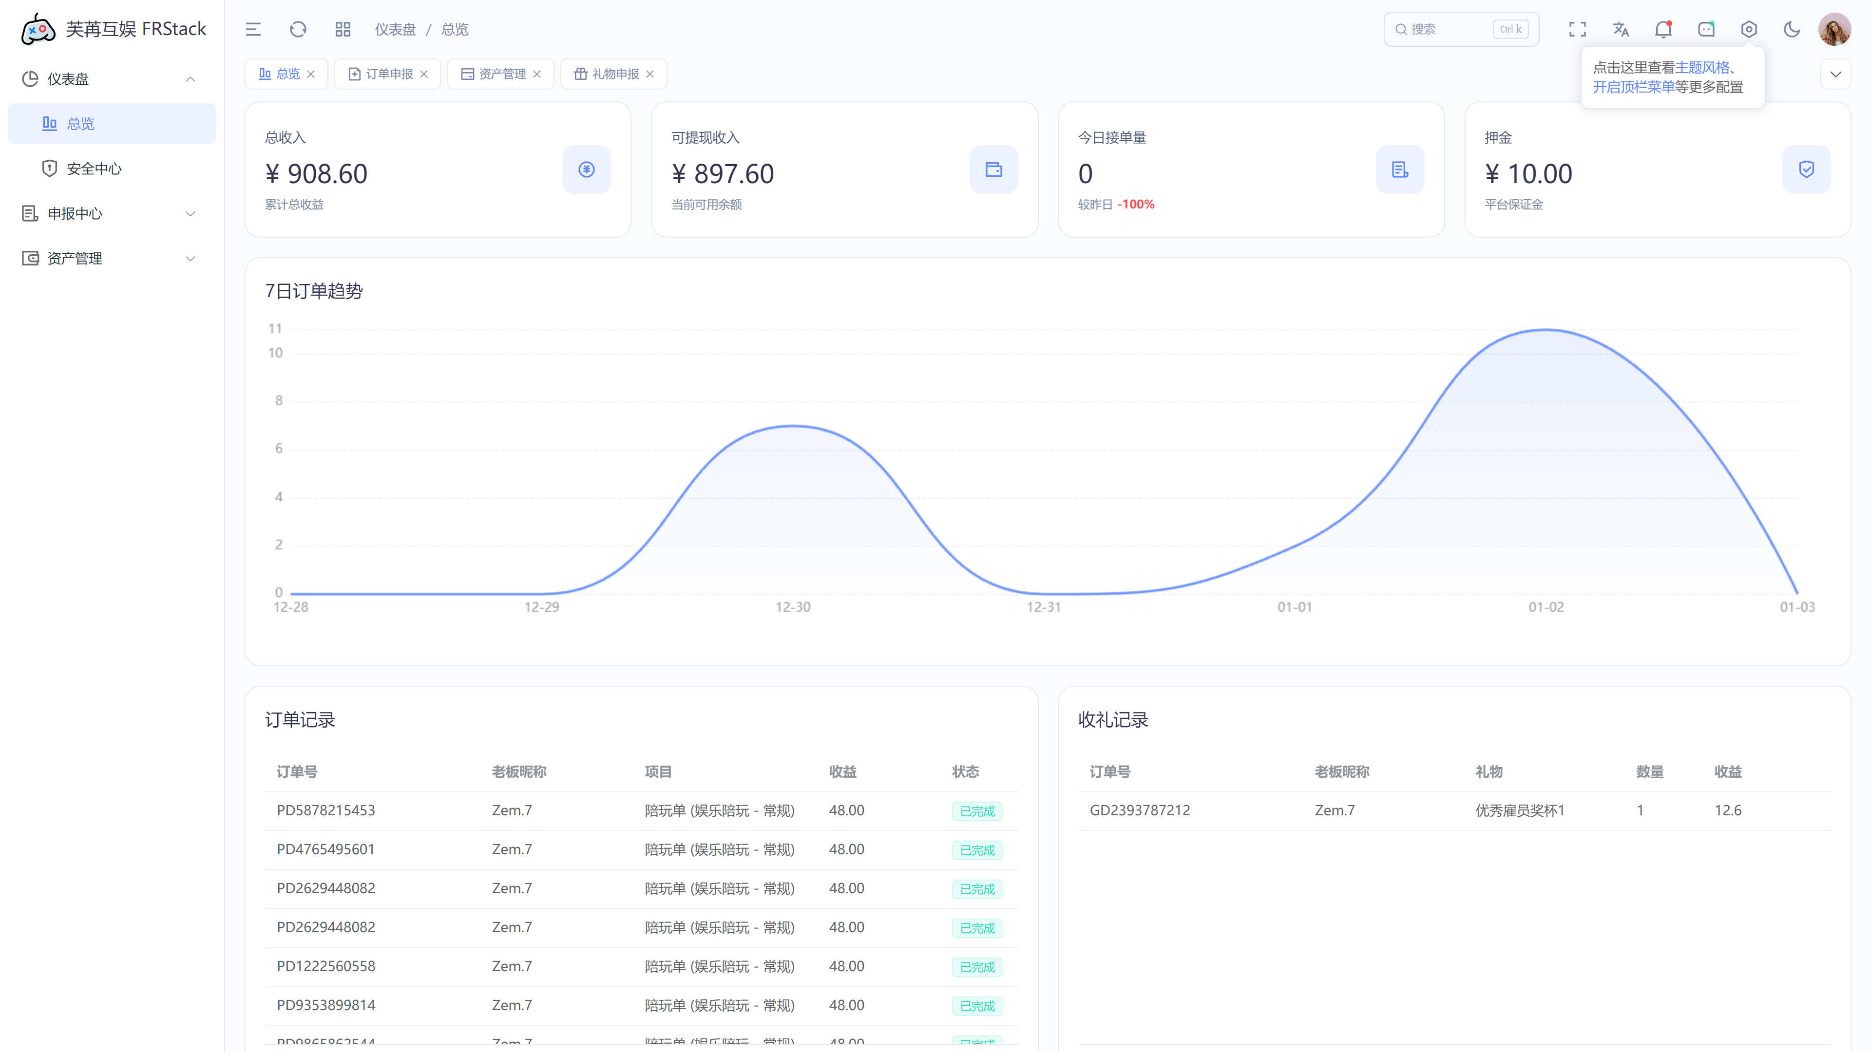Open the app grid icon in the header
The width and height of the screenshot is (1871, 1052).
click(343, 29)
